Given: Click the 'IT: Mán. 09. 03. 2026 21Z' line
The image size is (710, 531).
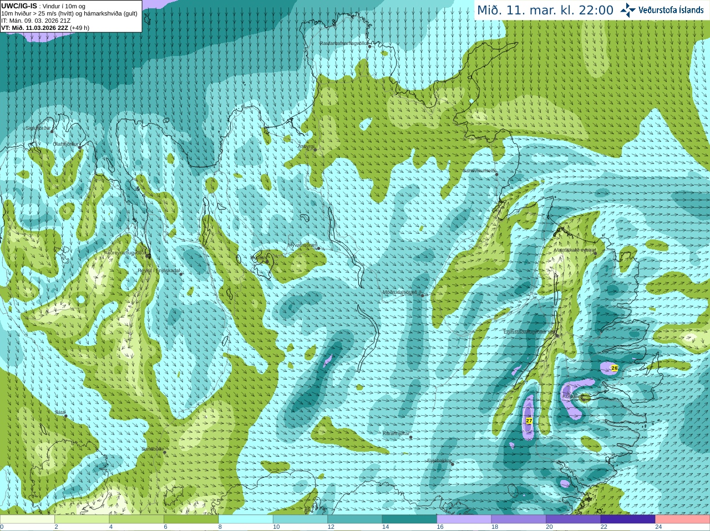Looking at the screenshot, I should [x=36, y=21].
